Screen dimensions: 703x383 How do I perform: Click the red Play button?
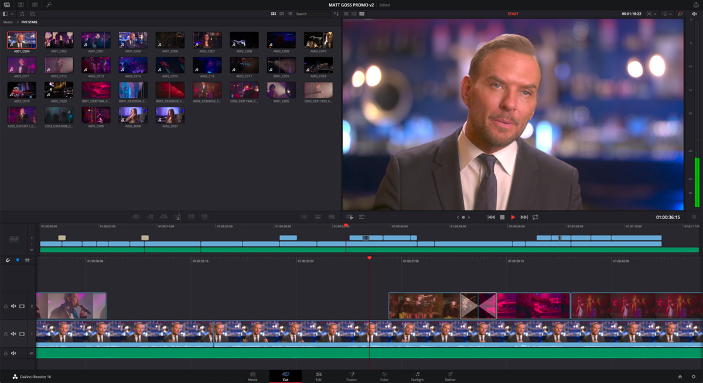(513, 217)
